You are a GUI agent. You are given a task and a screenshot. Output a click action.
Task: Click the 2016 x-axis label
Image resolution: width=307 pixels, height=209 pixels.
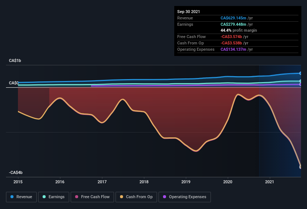[60, 182]
